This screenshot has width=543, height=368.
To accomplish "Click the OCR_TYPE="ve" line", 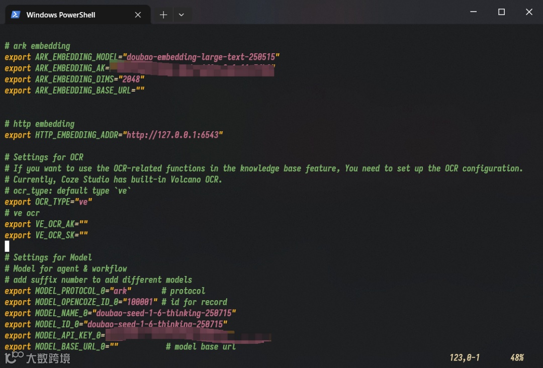I will pyautogui.click(x=48, y=202).
